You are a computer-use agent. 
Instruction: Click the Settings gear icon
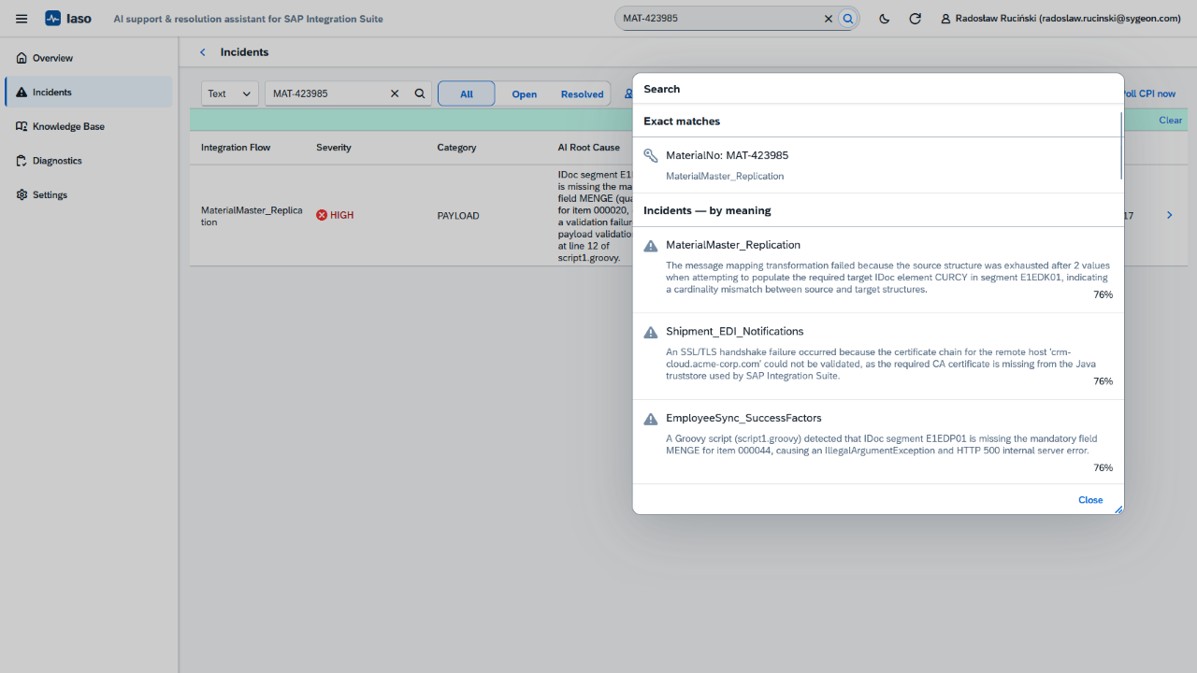pos(22,194)
